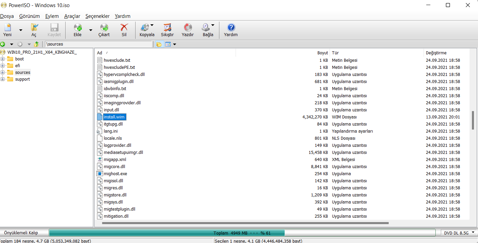Select the boot folder in the tree
Viewport: 478px width, 243px height.
[20, 59]
